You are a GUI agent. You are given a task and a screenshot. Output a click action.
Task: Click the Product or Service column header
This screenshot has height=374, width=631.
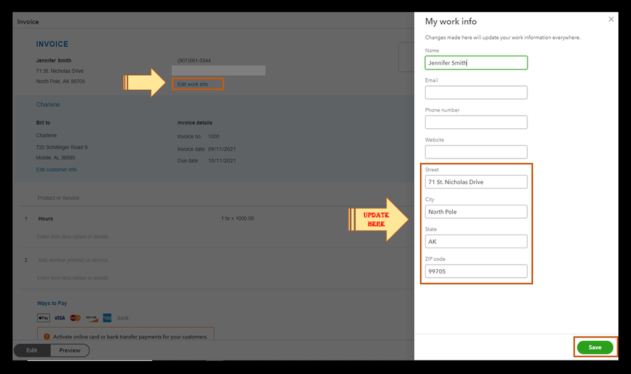click(58, 198)
